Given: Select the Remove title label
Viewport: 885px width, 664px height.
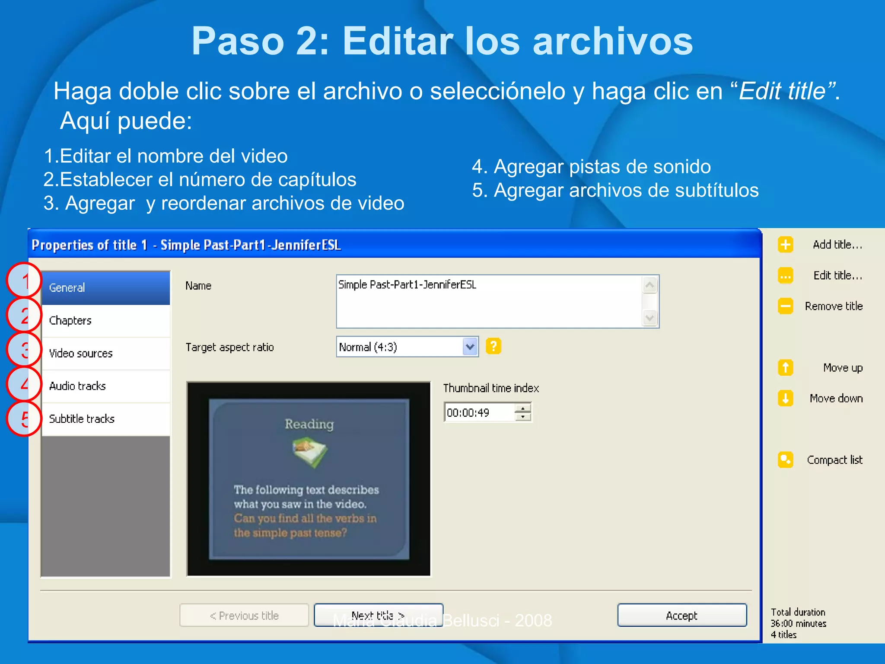Looking at the screenshot, I should 834,306.
